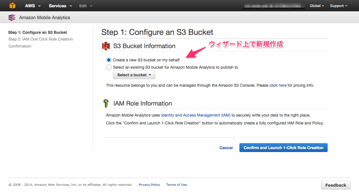Click 'Confirm and Launch 1-Click Role Creation' button
This screenshot has height=192, width=359.
point(284,148)
